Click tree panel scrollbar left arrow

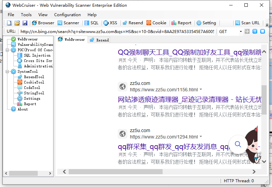[6, 173]
